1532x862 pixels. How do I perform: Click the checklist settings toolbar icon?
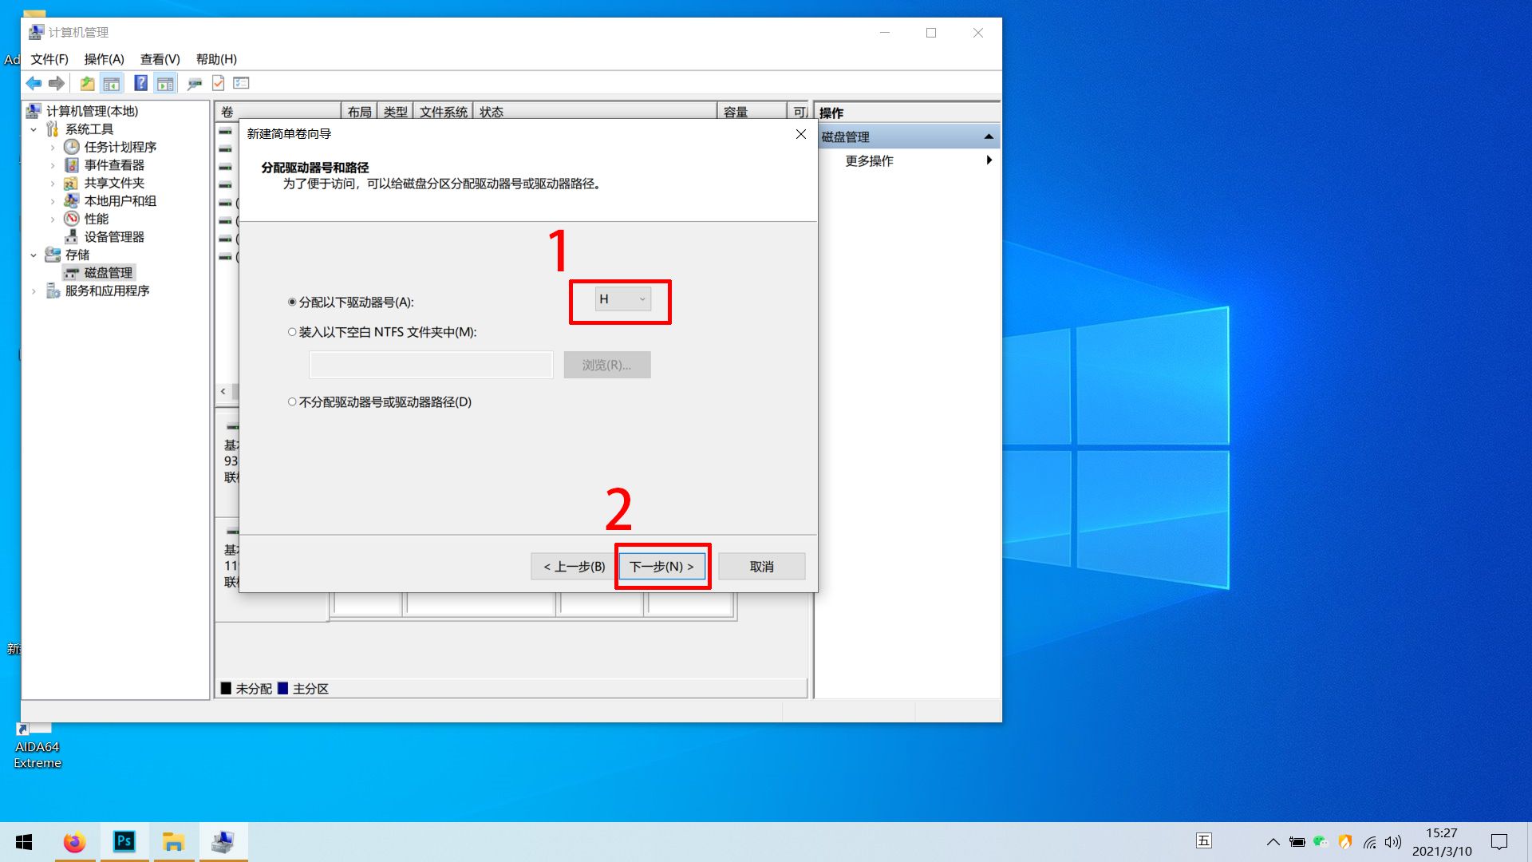coord(241,83)
